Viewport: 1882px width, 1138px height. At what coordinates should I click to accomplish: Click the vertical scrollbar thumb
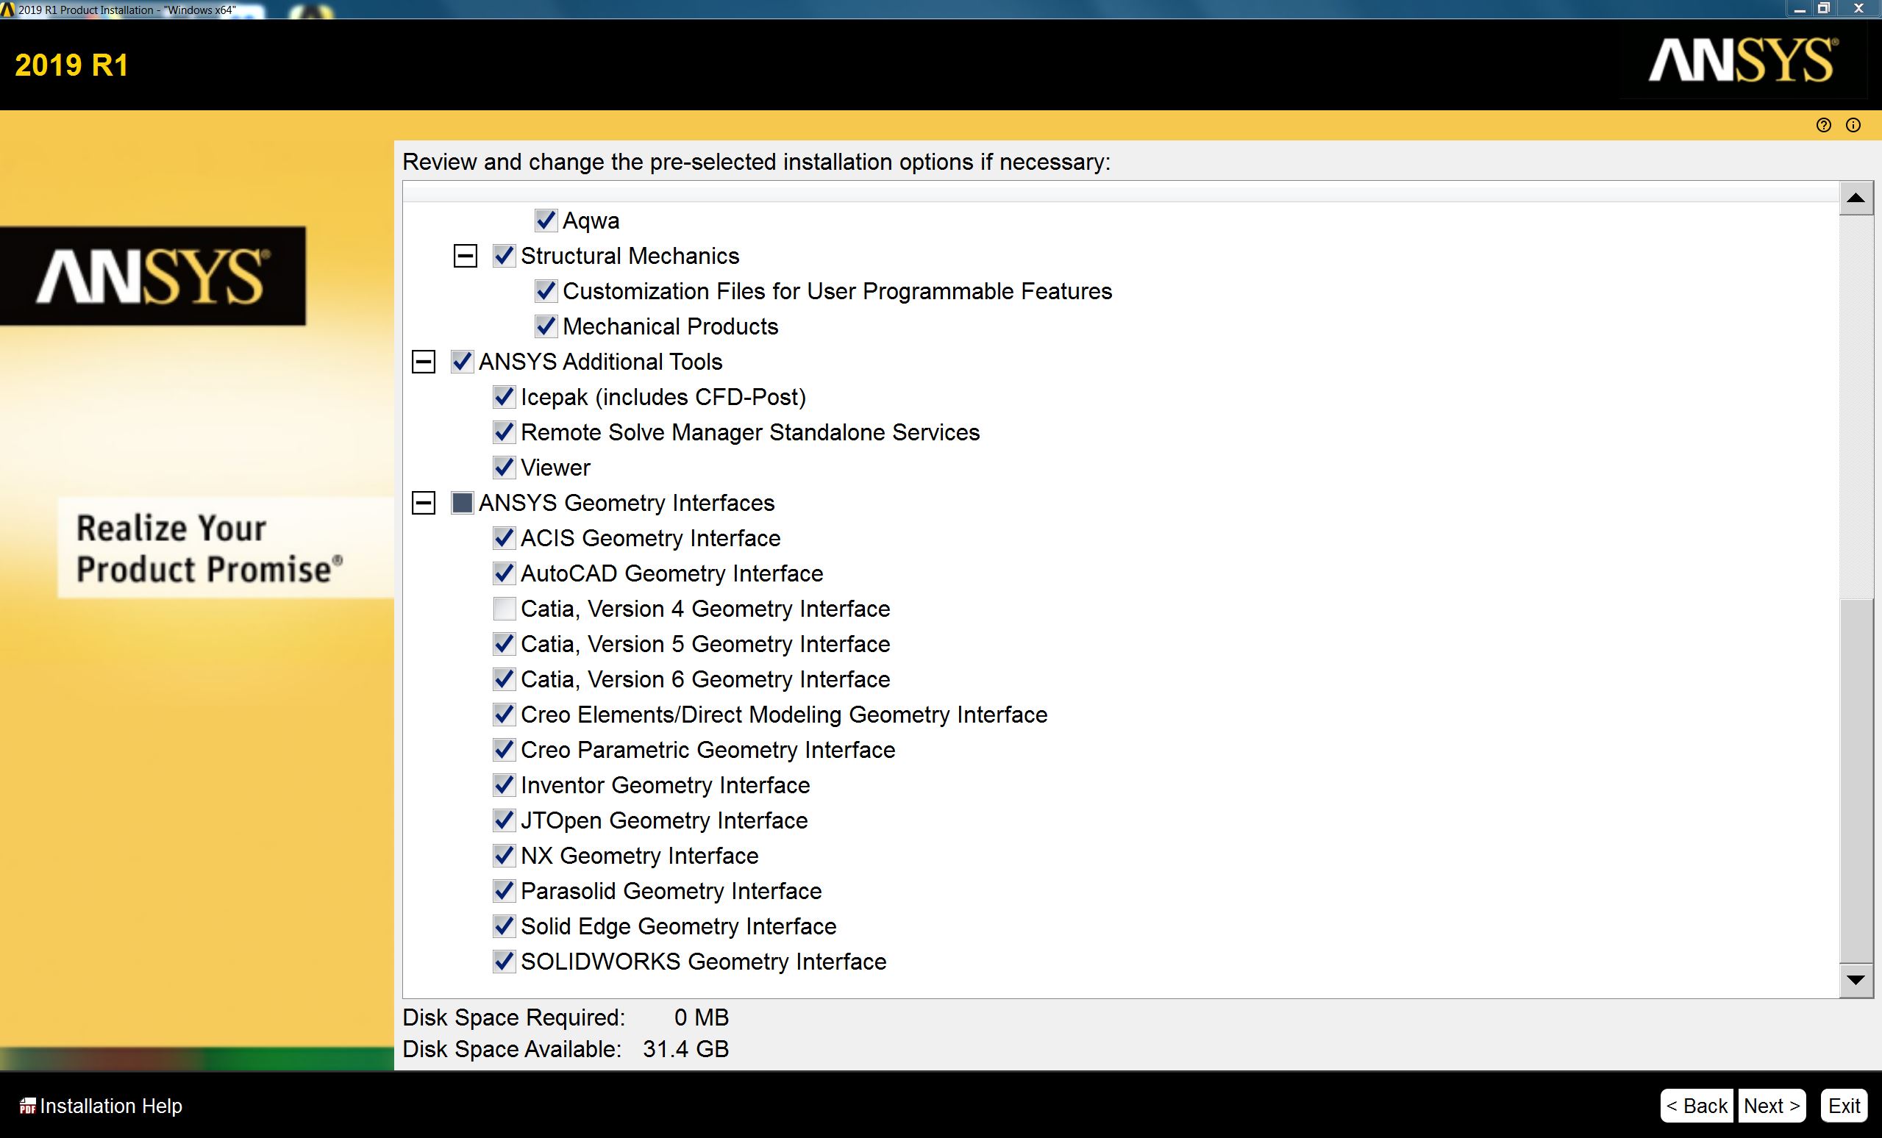(1856, 780)
